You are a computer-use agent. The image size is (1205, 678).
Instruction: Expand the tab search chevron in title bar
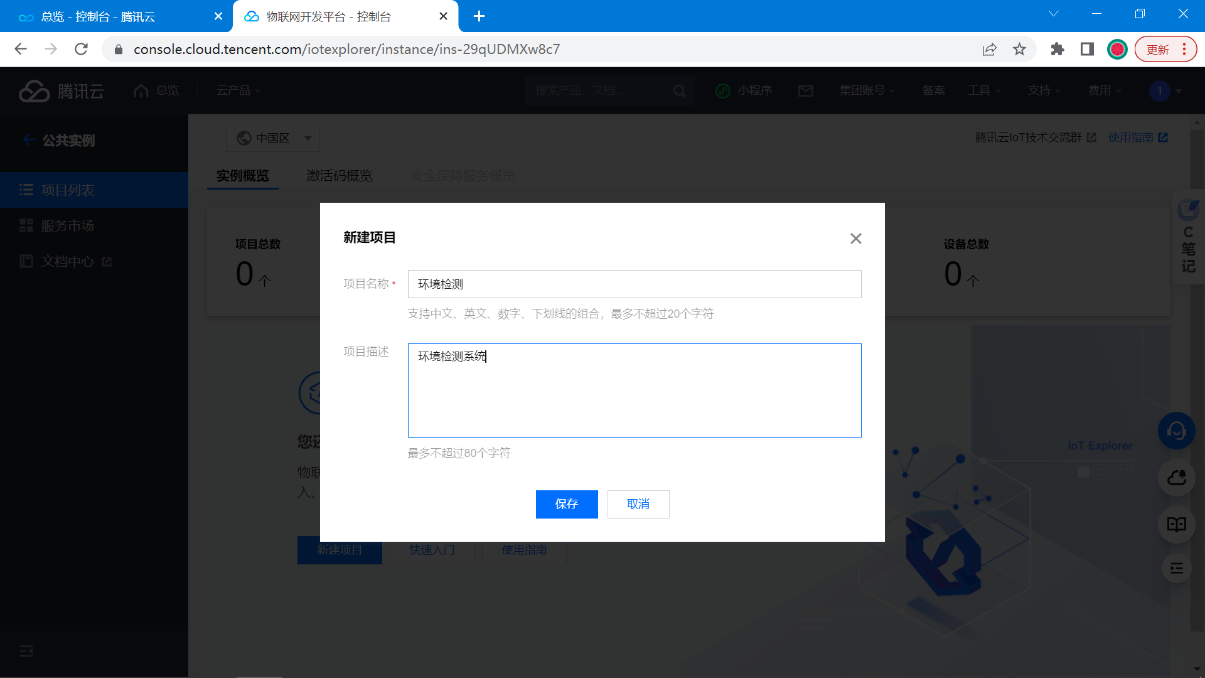point(1053,14)
